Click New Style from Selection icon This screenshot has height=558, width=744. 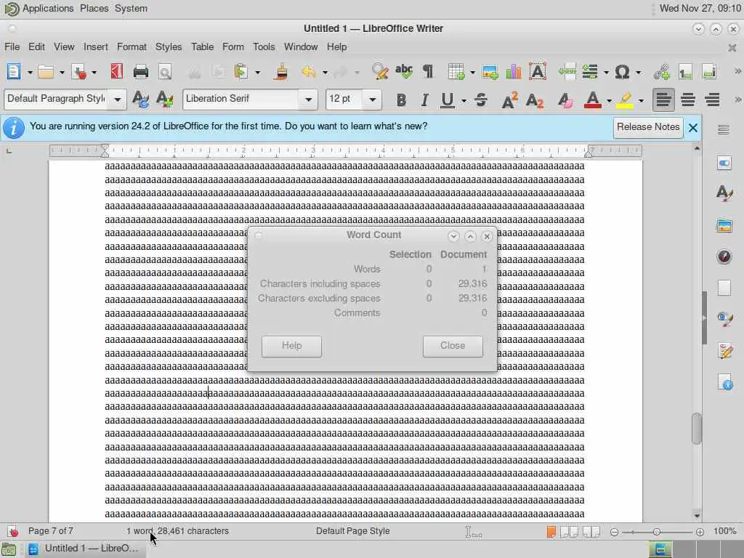pos(164,99)
